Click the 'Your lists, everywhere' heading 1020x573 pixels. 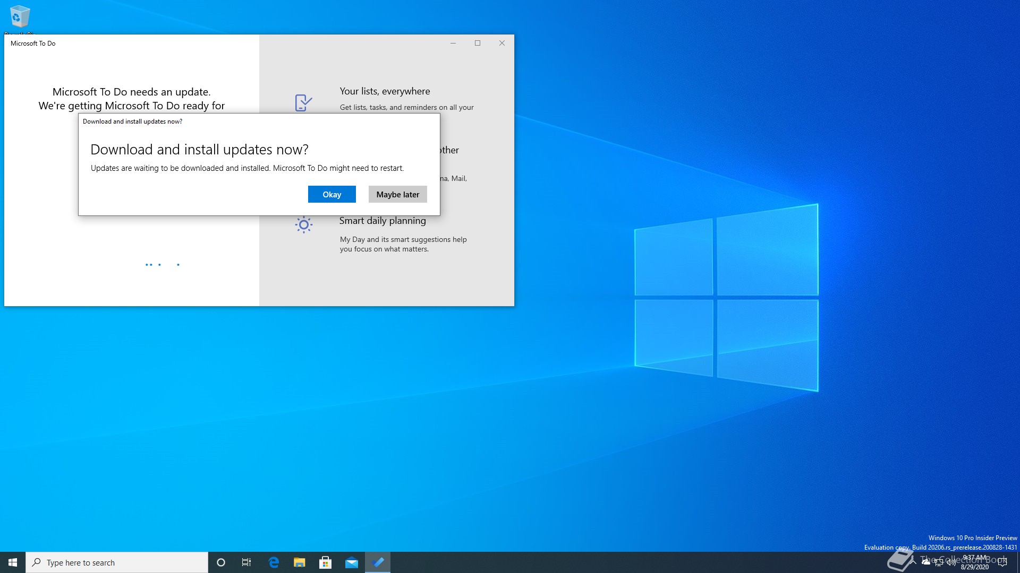click(385, 91)
